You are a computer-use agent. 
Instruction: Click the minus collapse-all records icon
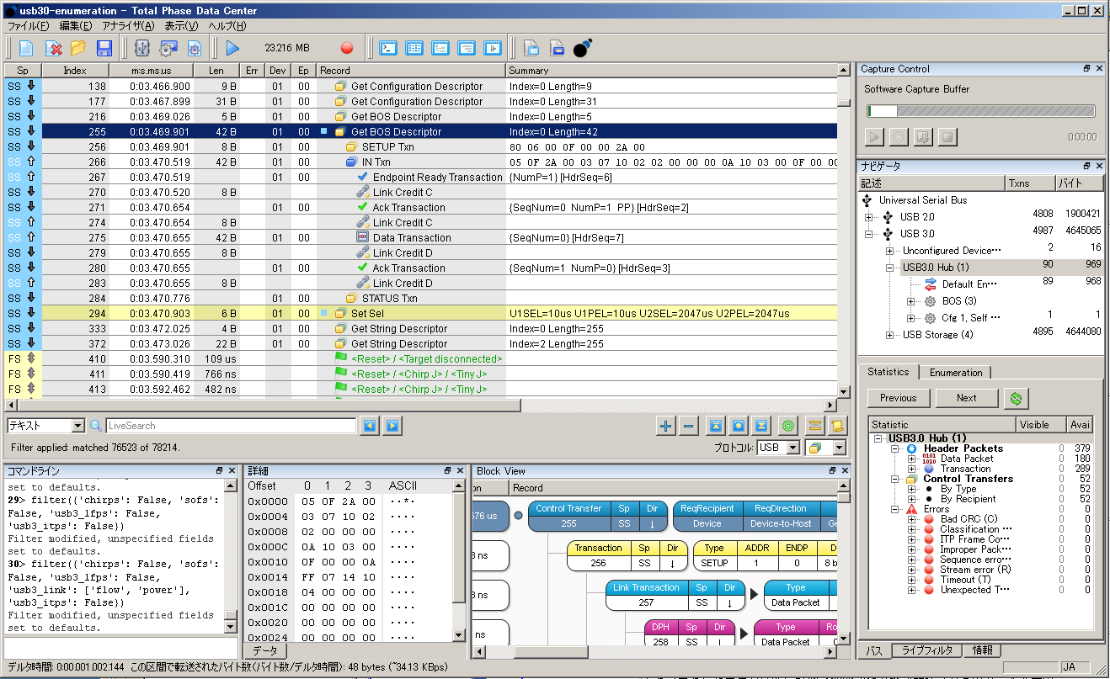(x=688, y=426)
